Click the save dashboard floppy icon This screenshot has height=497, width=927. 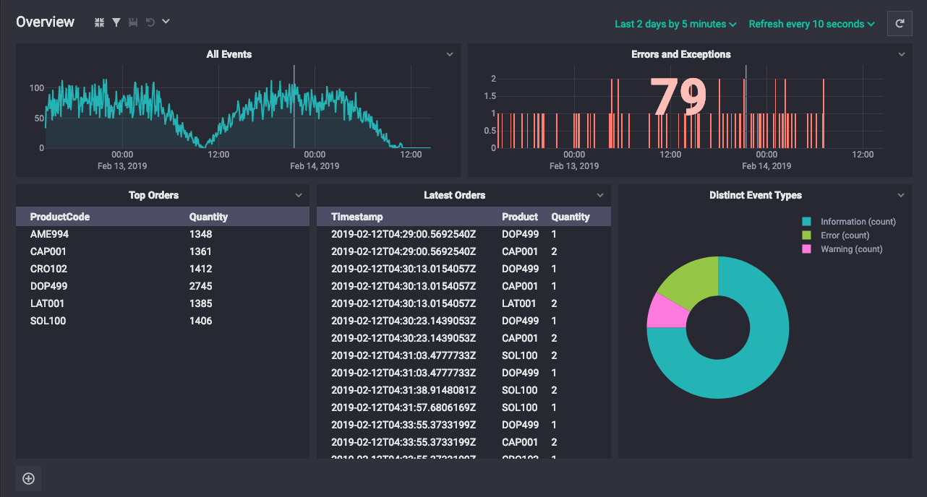[x=133, y=22]
